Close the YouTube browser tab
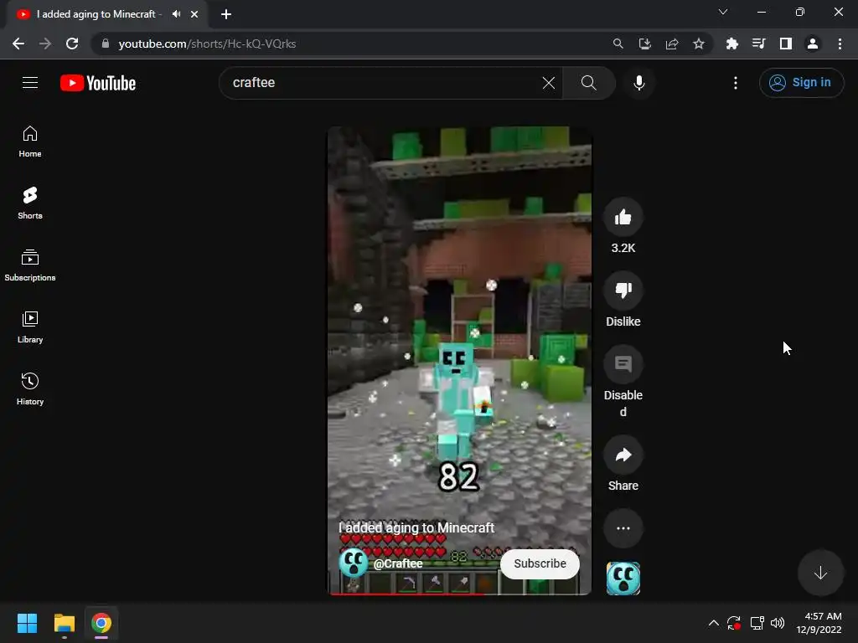The height and width of the screenshot is (643, 858). pyautogui.click(x=194, y=14)
